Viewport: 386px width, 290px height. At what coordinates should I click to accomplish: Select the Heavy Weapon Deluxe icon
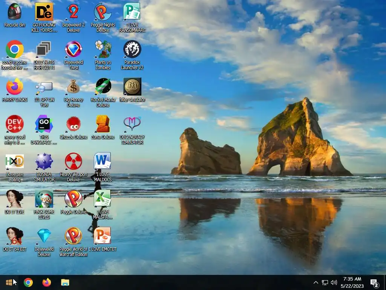pyautogui.click(x=74, y=161)
